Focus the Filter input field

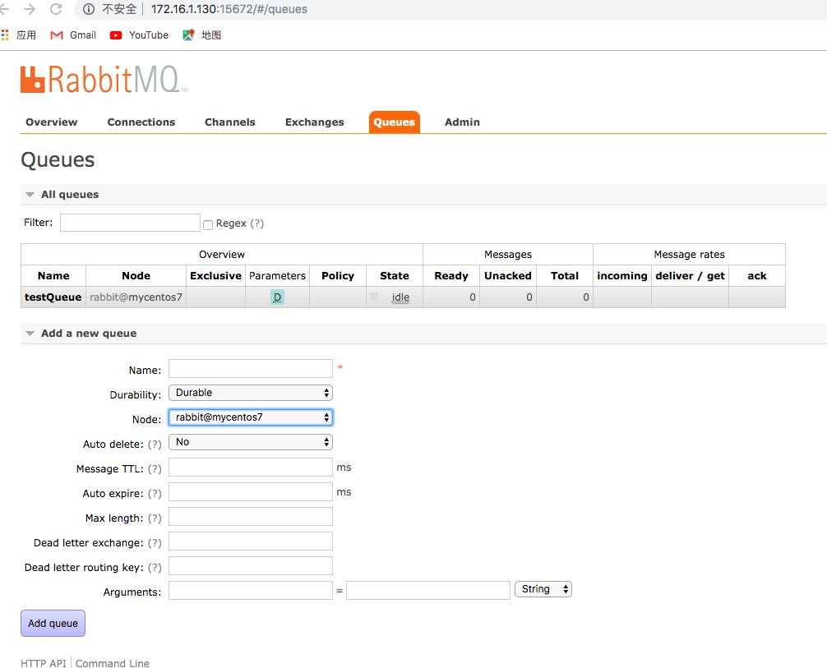[x=130, y=223]
